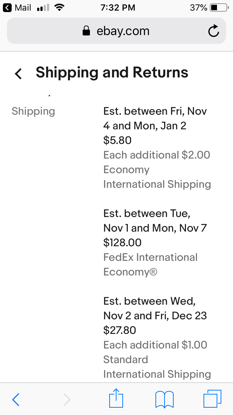This screenshot has width=233, height=415.
Task: Tap the Shipping section label
Action: click(33, 111)
